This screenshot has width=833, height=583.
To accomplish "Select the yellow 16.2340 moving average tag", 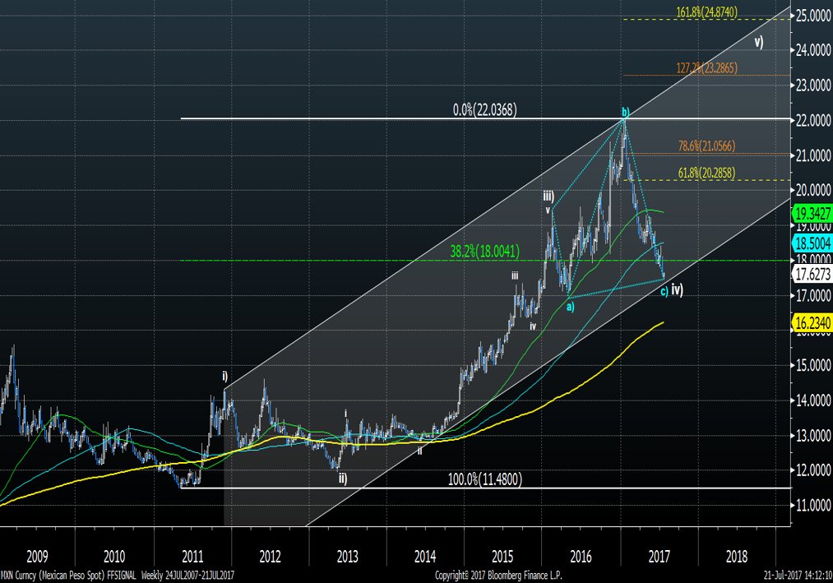I will [812, 322].
